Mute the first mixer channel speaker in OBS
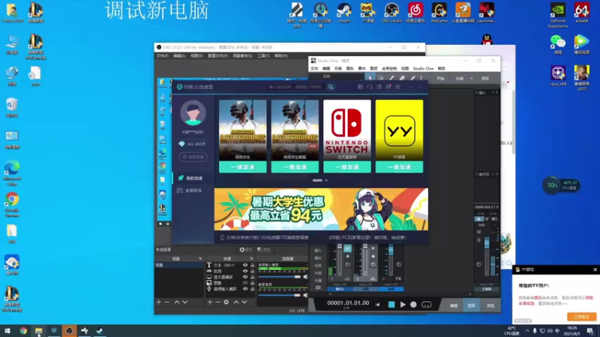 (x=305, y=276)
